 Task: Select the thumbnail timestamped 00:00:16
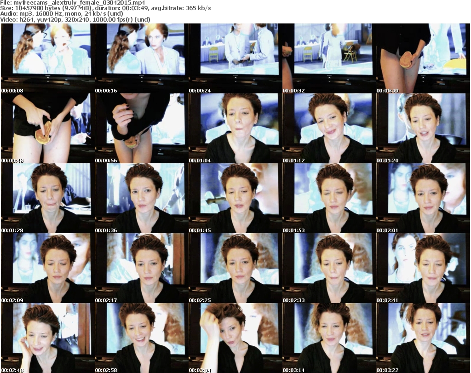(x=142, y=58)
